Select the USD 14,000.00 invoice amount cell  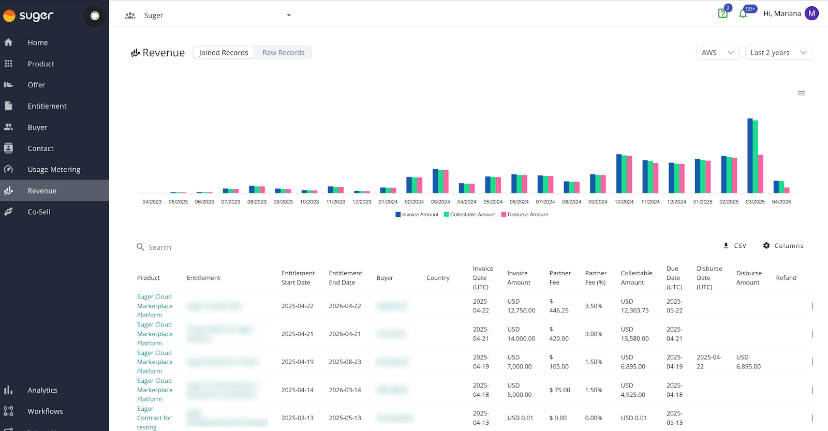[x=521, y=334]
